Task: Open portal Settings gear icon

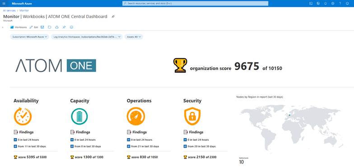Action: [332, 4]
